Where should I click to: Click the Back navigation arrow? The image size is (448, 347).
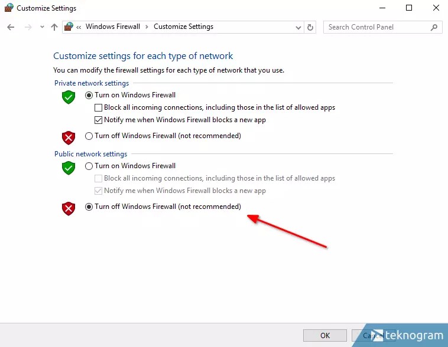[11, 27]
